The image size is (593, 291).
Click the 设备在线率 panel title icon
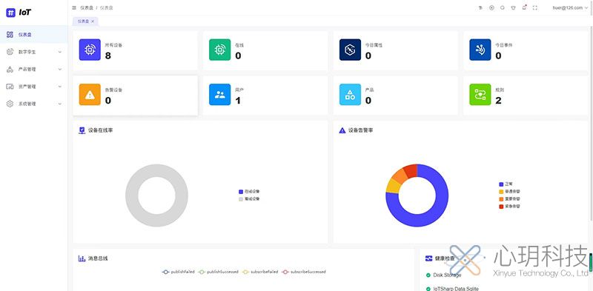tap(82, 130)
